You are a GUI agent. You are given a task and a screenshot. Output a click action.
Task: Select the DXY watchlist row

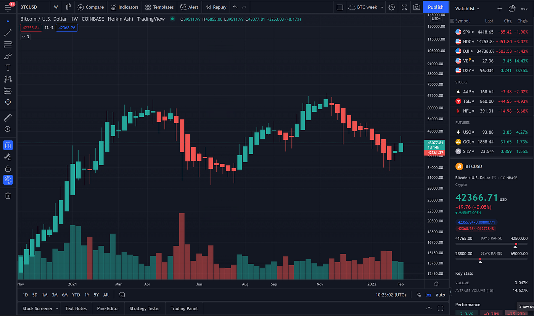click(x=492, y=70)
